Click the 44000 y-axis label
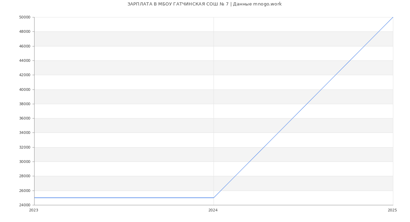 [25, 60]
